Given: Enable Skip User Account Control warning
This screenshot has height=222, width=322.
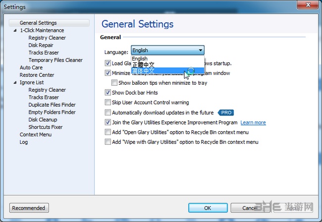Looking at the screenshot, I should [108, 102].
